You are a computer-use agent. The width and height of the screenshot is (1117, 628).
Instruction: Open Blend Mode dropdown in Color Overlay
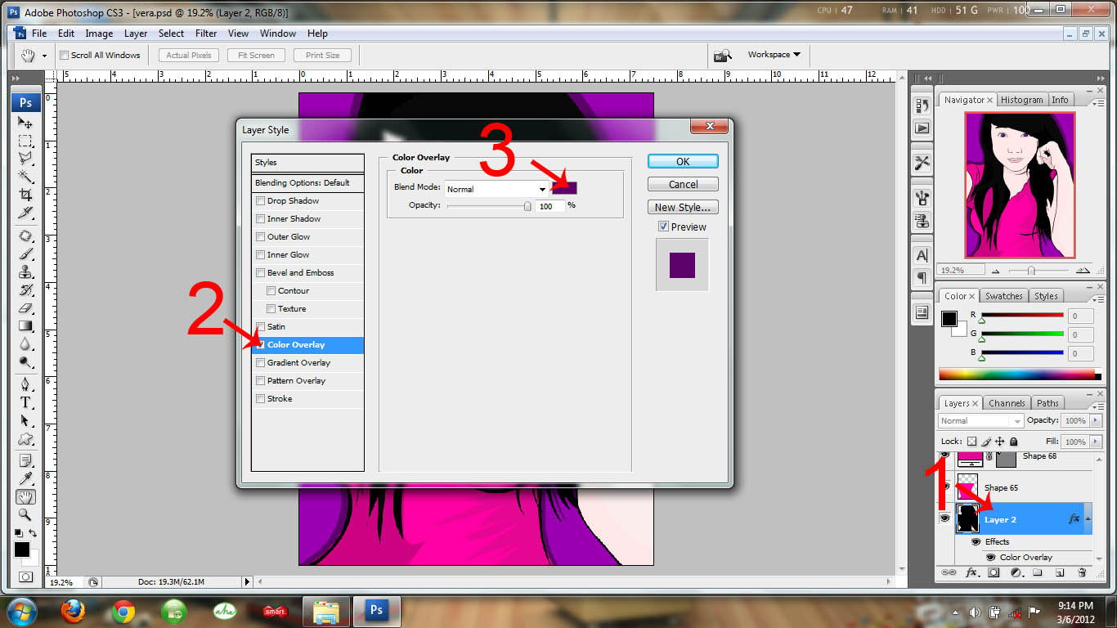496,189
